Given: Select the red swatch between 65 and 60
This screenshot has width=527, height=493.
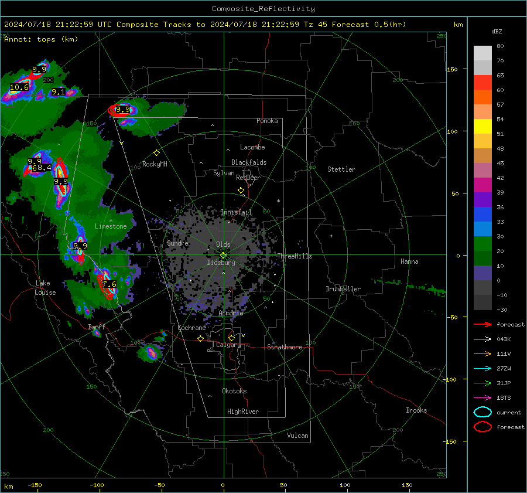Looking at the screenshot, I should (x=482, y=82).
